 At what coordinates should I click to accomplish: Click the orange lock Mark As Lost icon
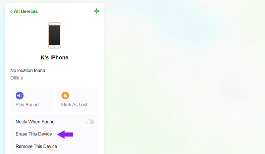point(65,96)
